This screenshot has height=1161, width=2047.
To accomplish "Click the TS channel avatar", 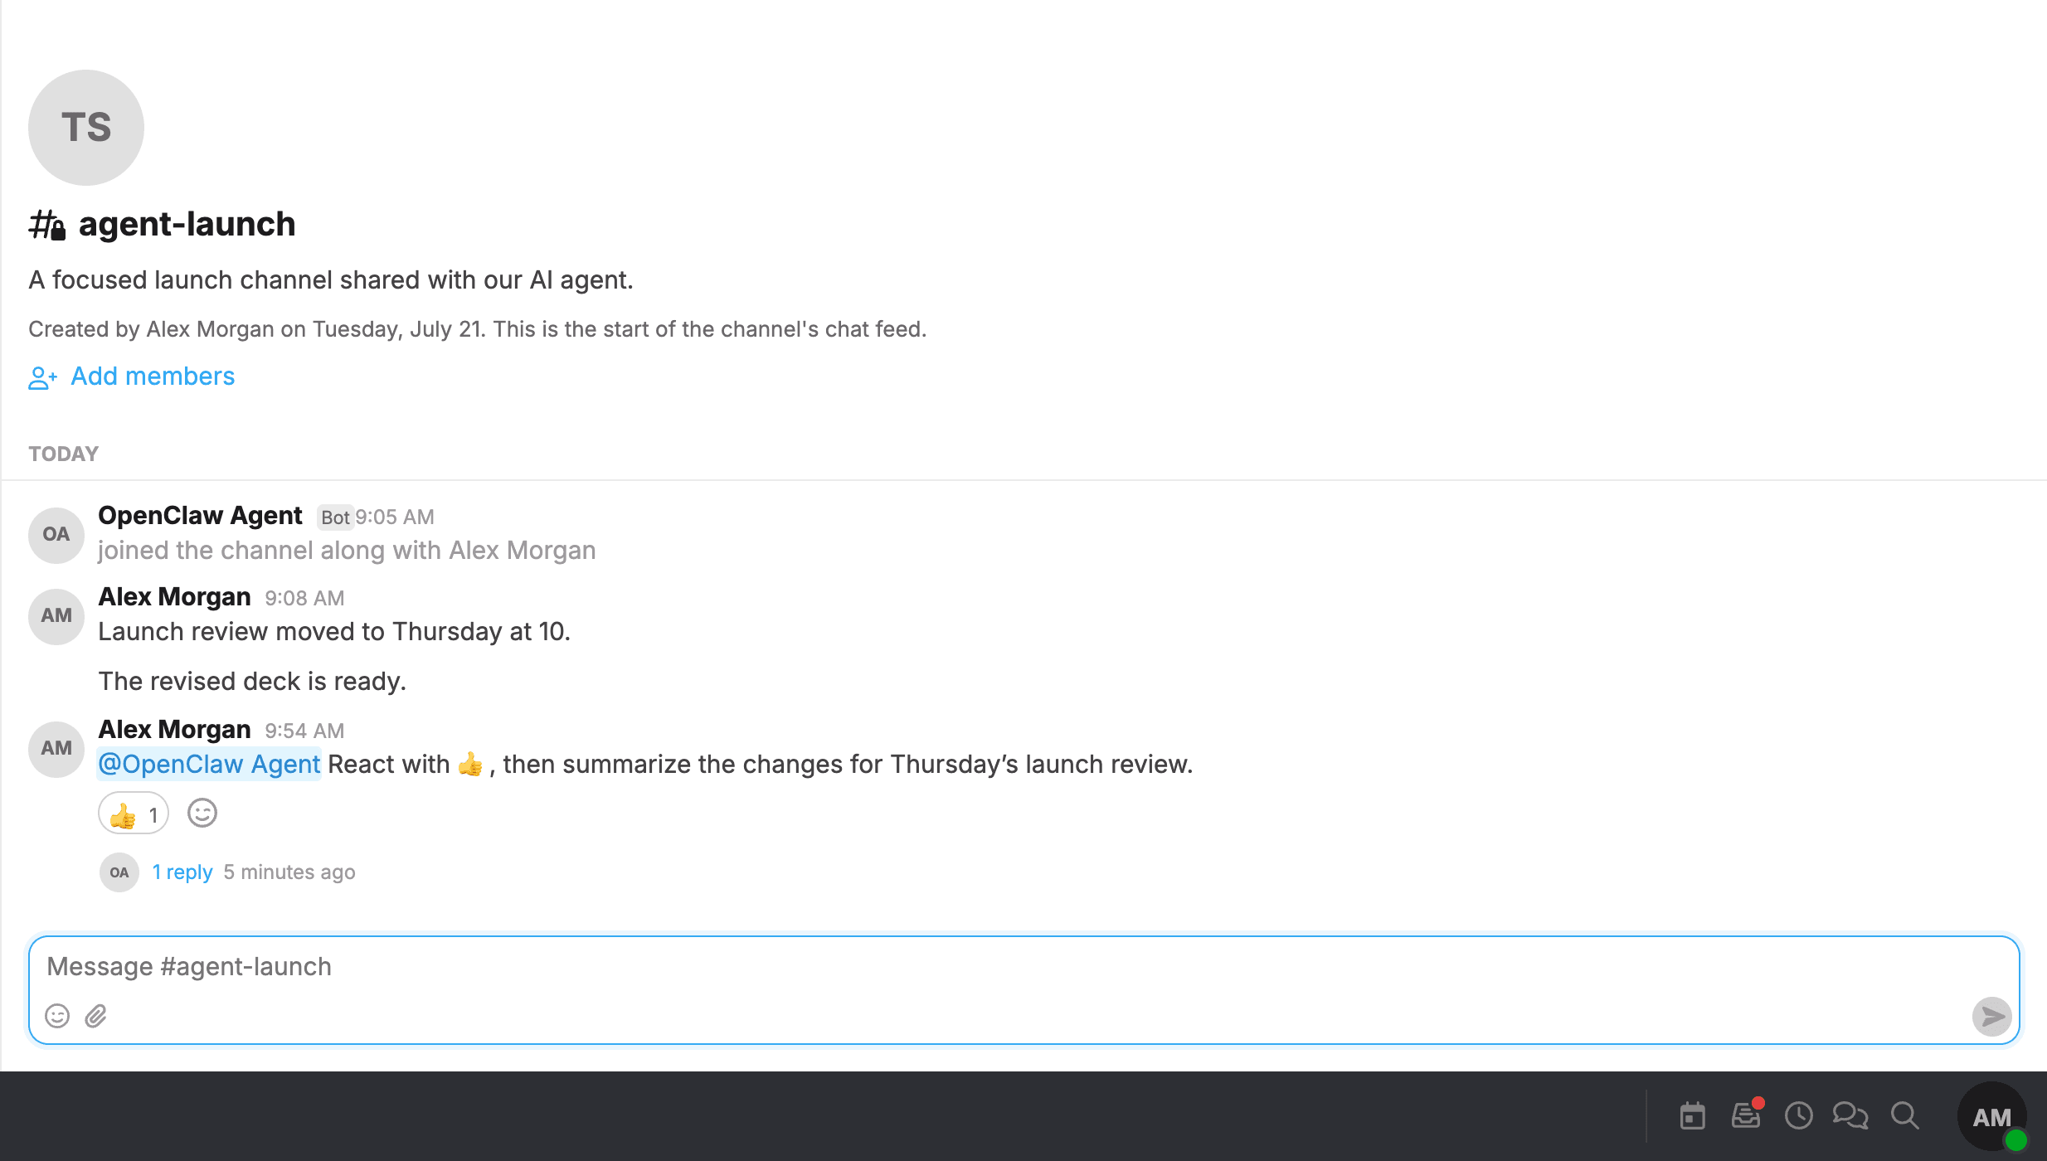I will point(86,127).
